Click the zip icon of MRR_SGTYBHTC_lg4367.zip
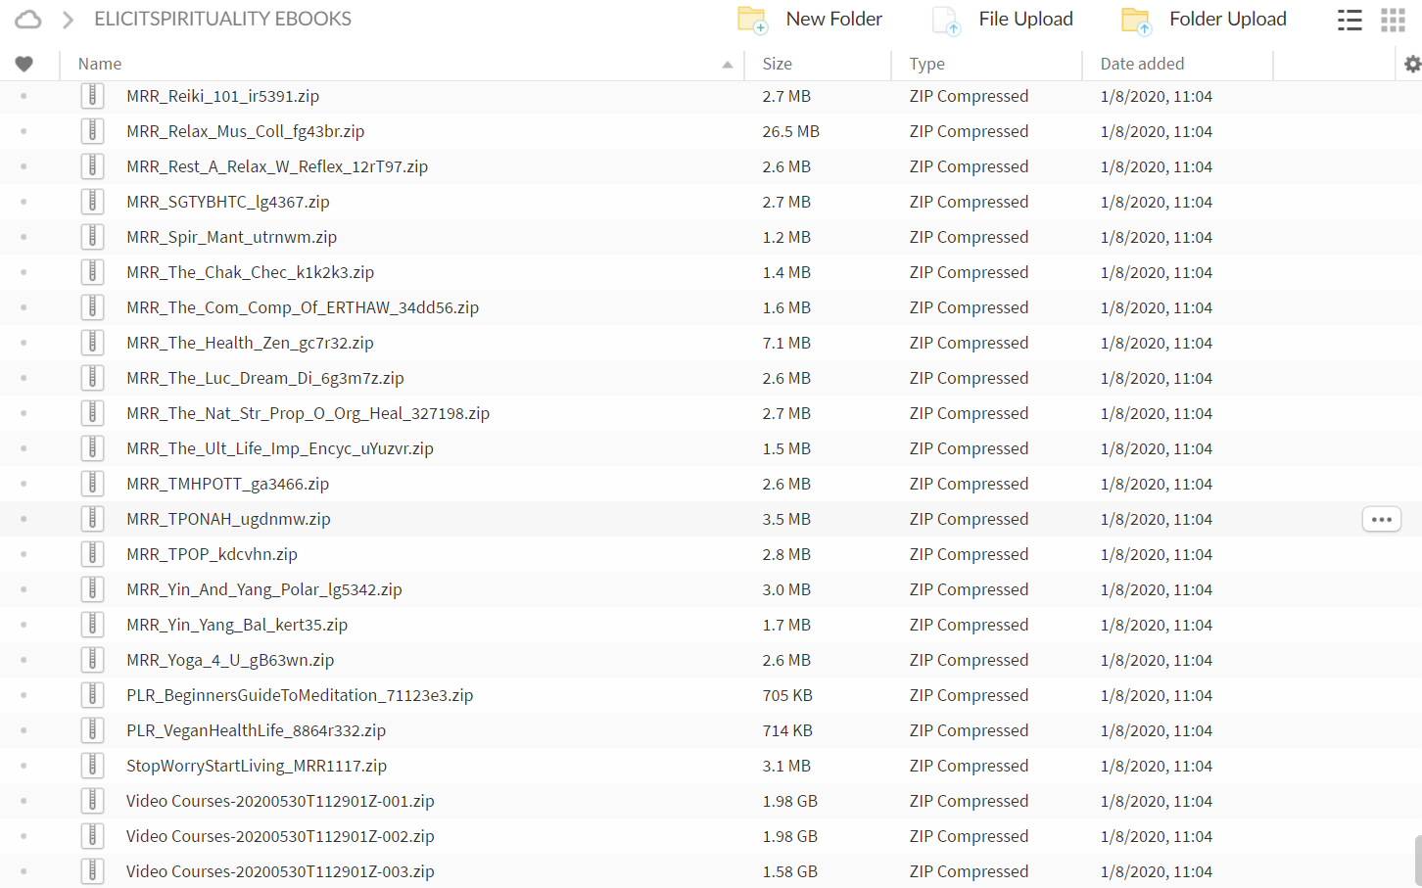The image size is (1422, 888). [92, 202]
